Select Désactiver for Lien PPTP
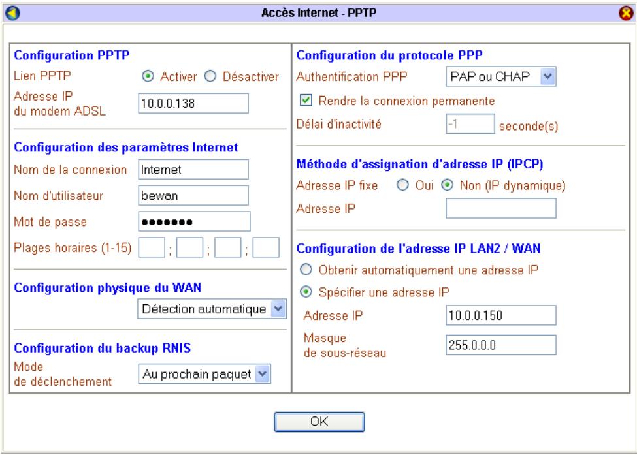This screenshot has height=455, width=637. 210,76
